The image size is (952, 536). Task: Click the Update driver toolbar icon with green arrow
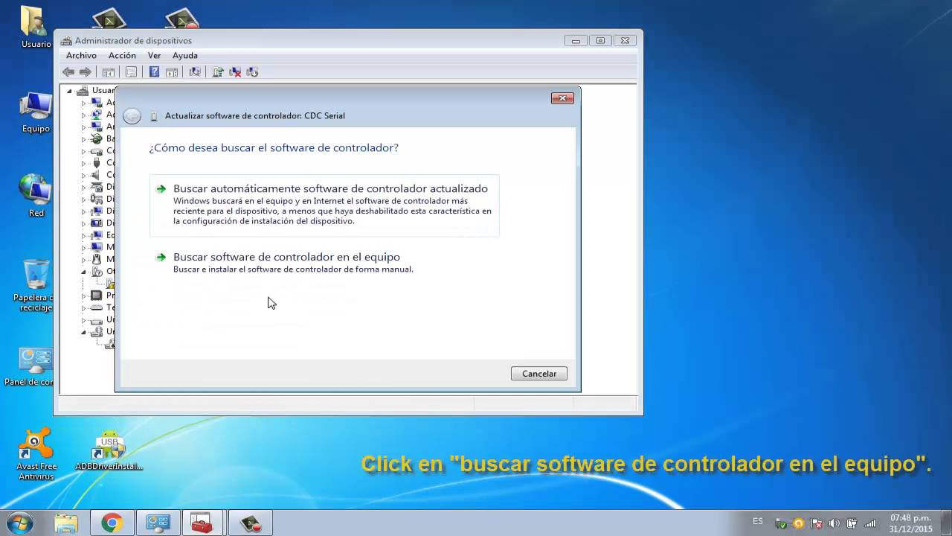218,72
